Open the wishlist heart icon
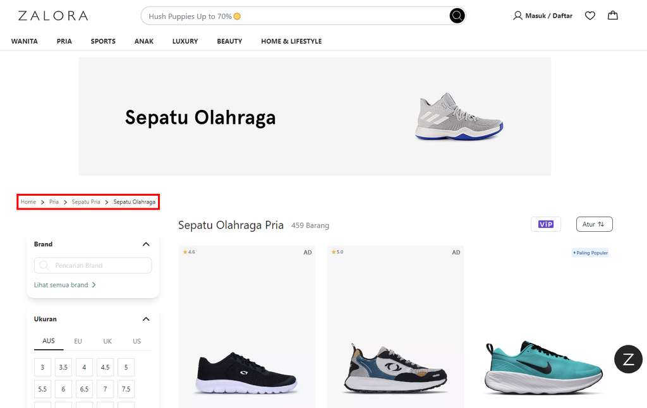 590,15
